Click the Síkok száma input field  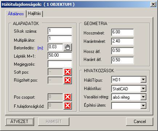tap(60, 31)
